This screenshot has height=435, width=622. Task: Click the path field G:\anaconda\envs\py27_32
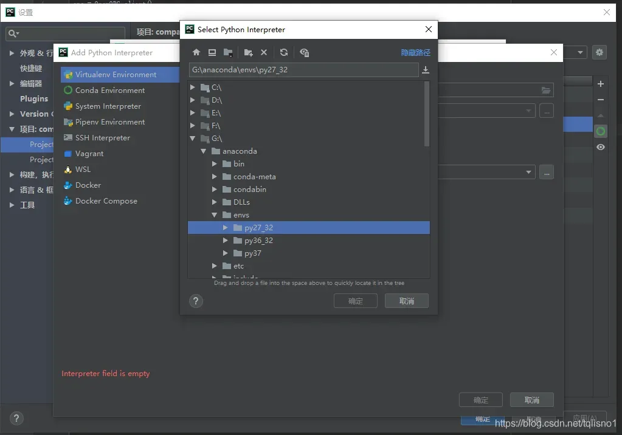pyautogui.click(x=304, y=70)
